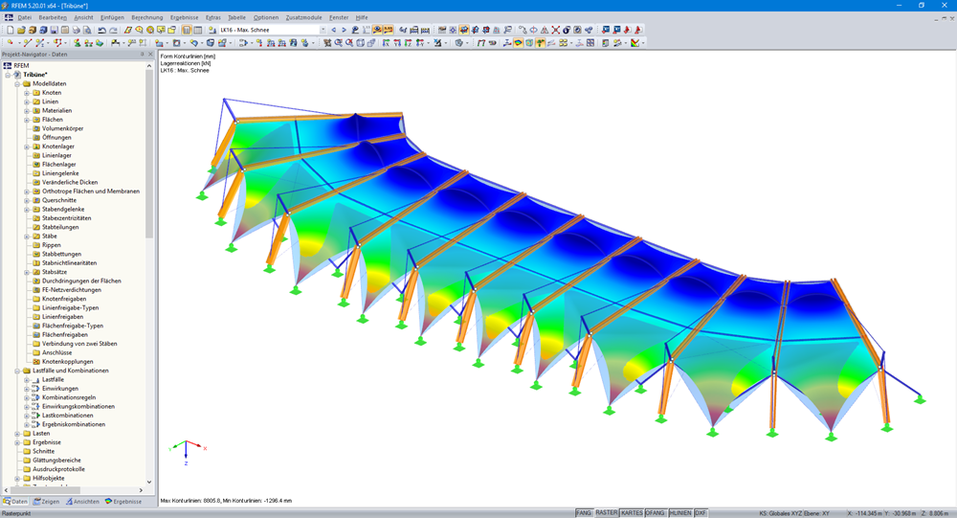Toggle OFANG object snap in status bar

point(656,513)
